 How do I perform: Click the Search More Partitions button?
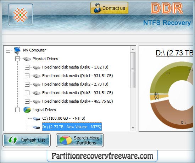click(80, 140)
